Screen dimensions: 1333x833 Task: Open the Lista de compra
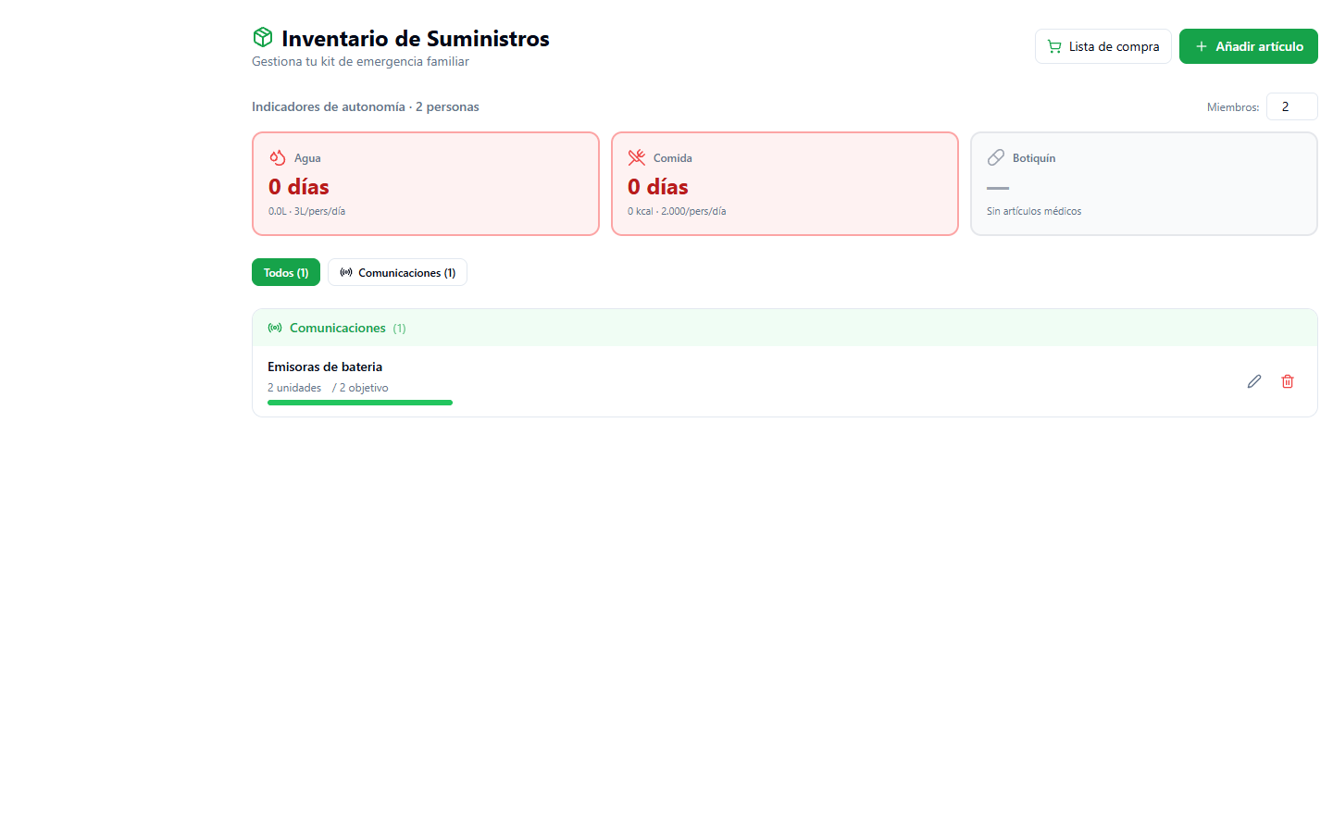[1103, 45]
